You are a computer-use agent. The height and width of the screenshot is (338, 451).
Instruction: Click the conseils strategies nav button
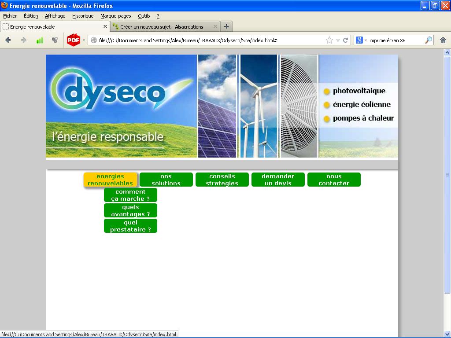222,180
